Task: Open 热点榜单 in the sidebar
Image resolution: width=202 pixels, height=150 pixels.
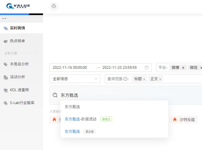Action: click(17, 41)
